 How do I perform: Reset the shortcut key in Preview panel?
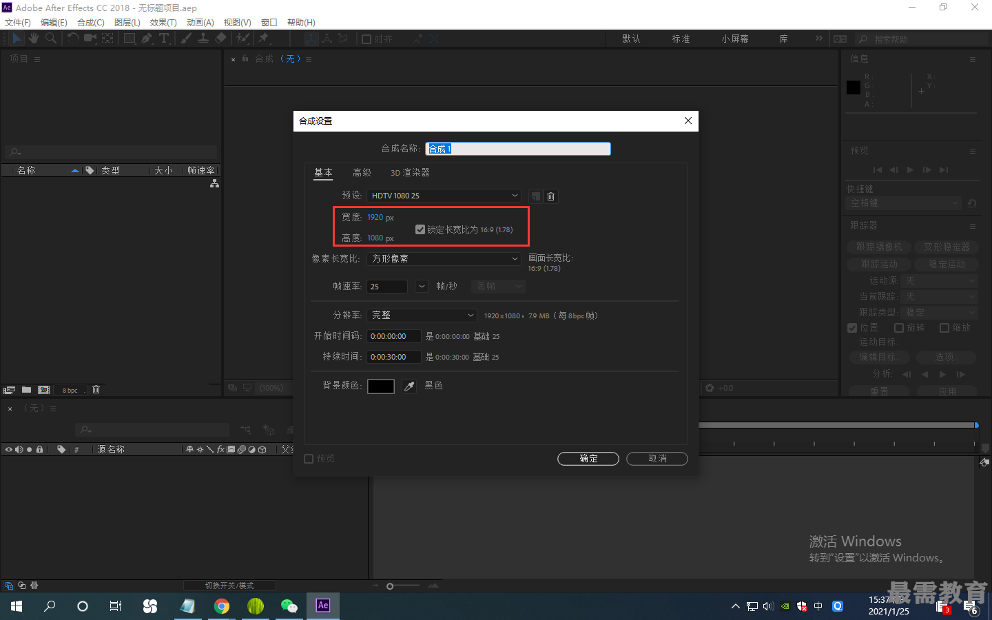tap(972, 203)
